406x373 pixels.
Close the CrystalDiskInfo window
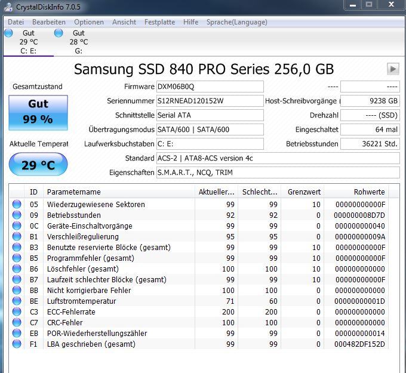click(x=391, y=5)
